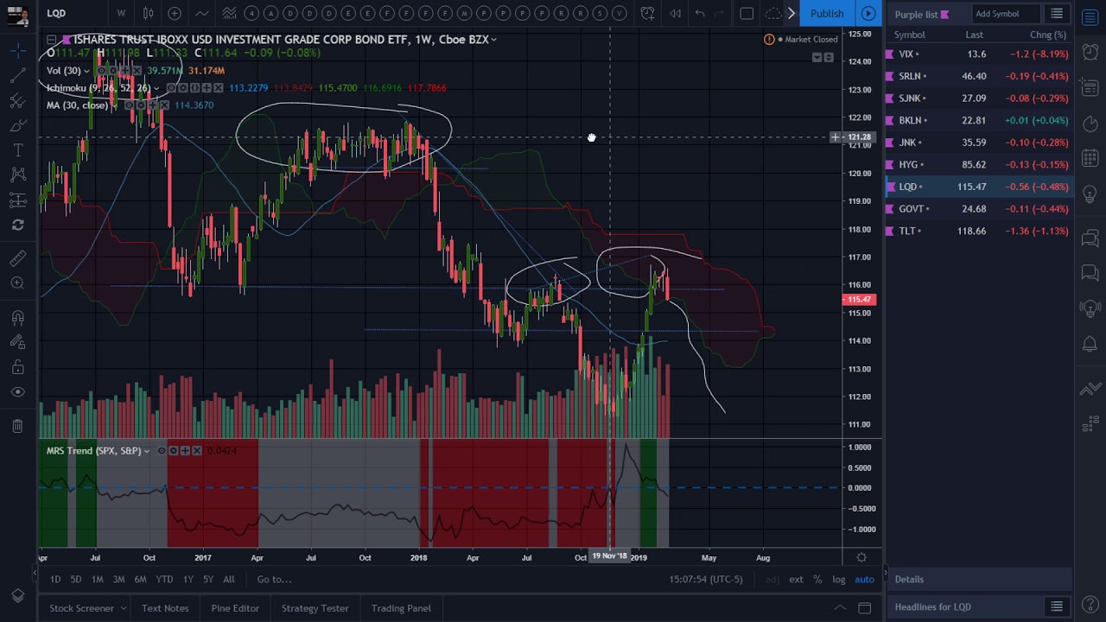Set the range to YTD

pyautogui.click(x=164, y=580)
